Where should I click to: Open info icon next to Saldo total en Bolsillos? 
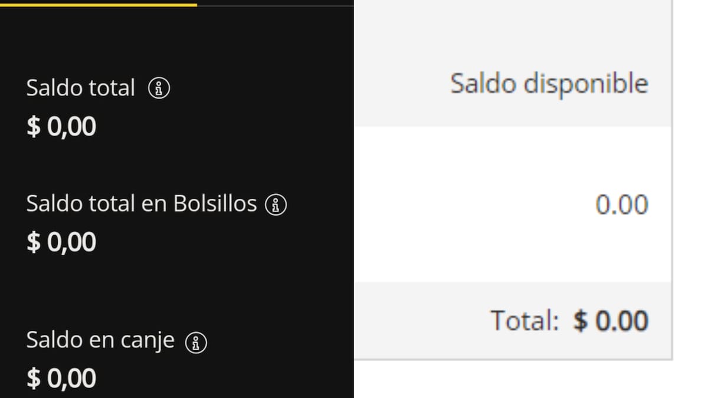pos(276,205)
